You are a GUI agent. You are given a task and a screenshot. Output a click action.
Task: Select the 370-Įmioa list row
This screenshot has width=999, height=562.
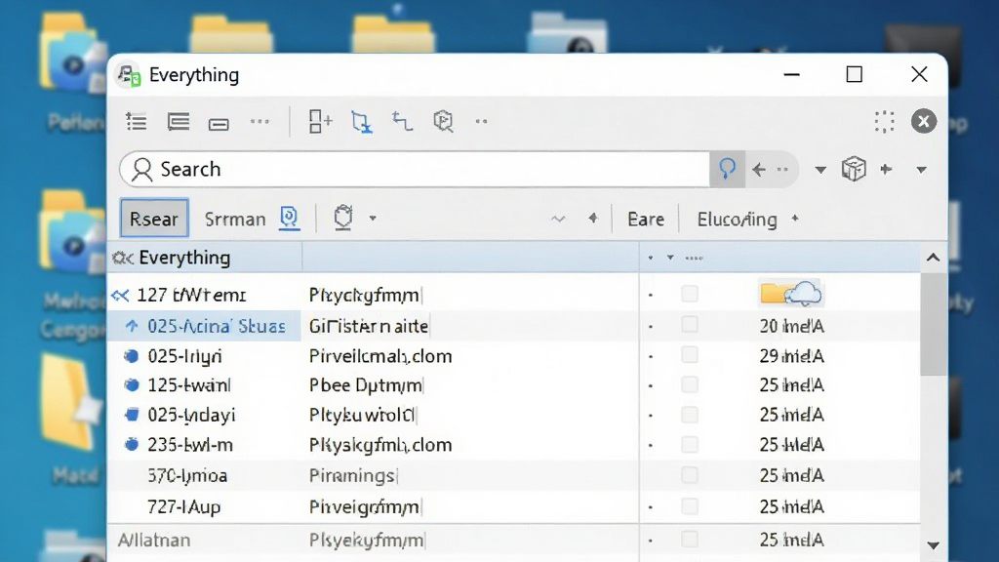coord(513,475)
